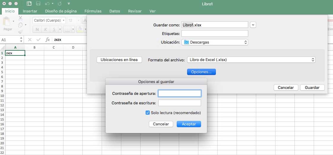Image resolution: width=333 pixels, height=155 pixels.
Task: Click the redo arrow icon
Action: click(x=59, y=4)
